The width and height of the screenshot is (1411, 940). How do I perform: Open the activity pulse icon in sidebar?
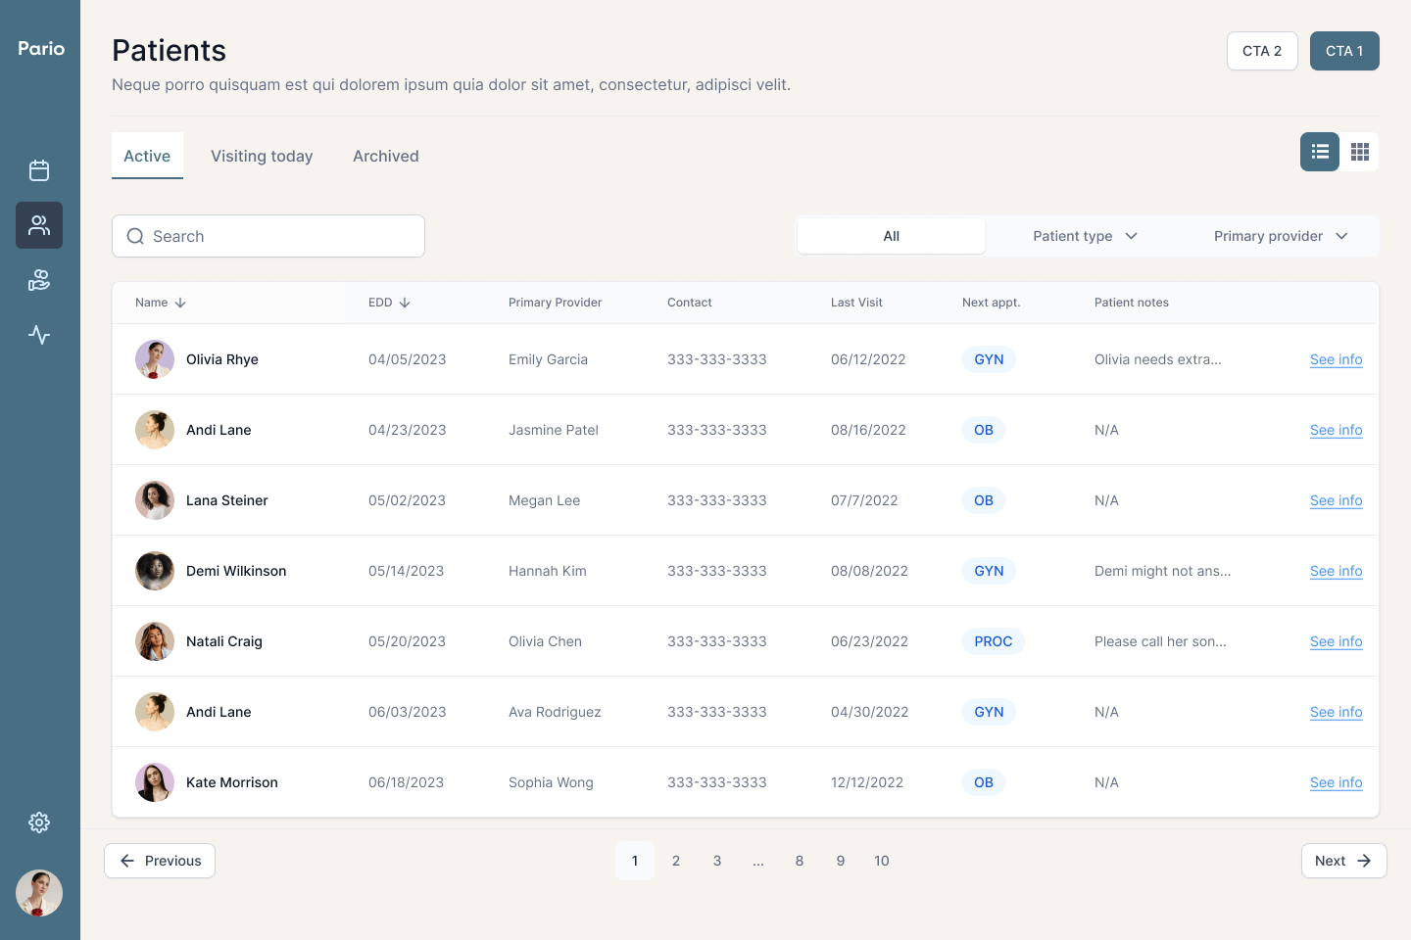pos(39,335)
